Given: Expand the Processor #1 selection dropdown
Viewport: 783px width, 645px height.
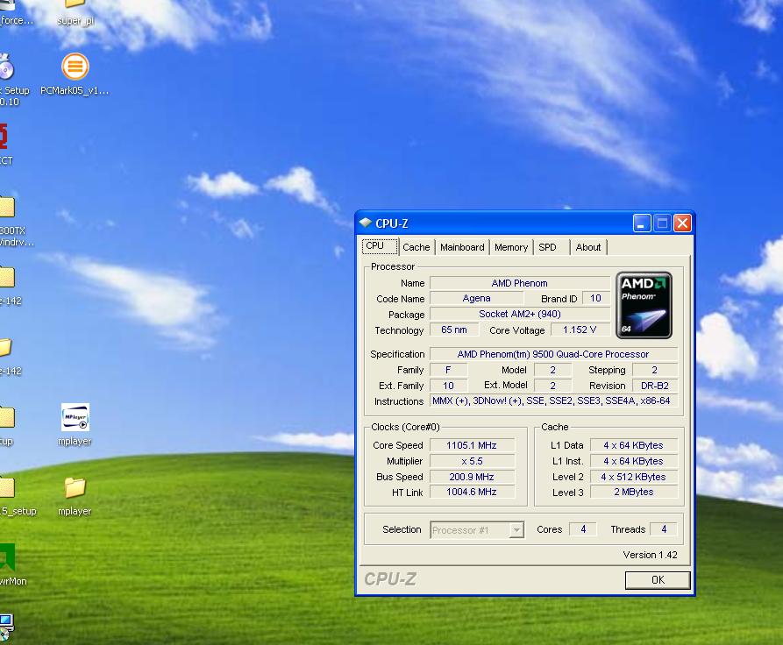Looking at the screenshot, I should point(516,529).
